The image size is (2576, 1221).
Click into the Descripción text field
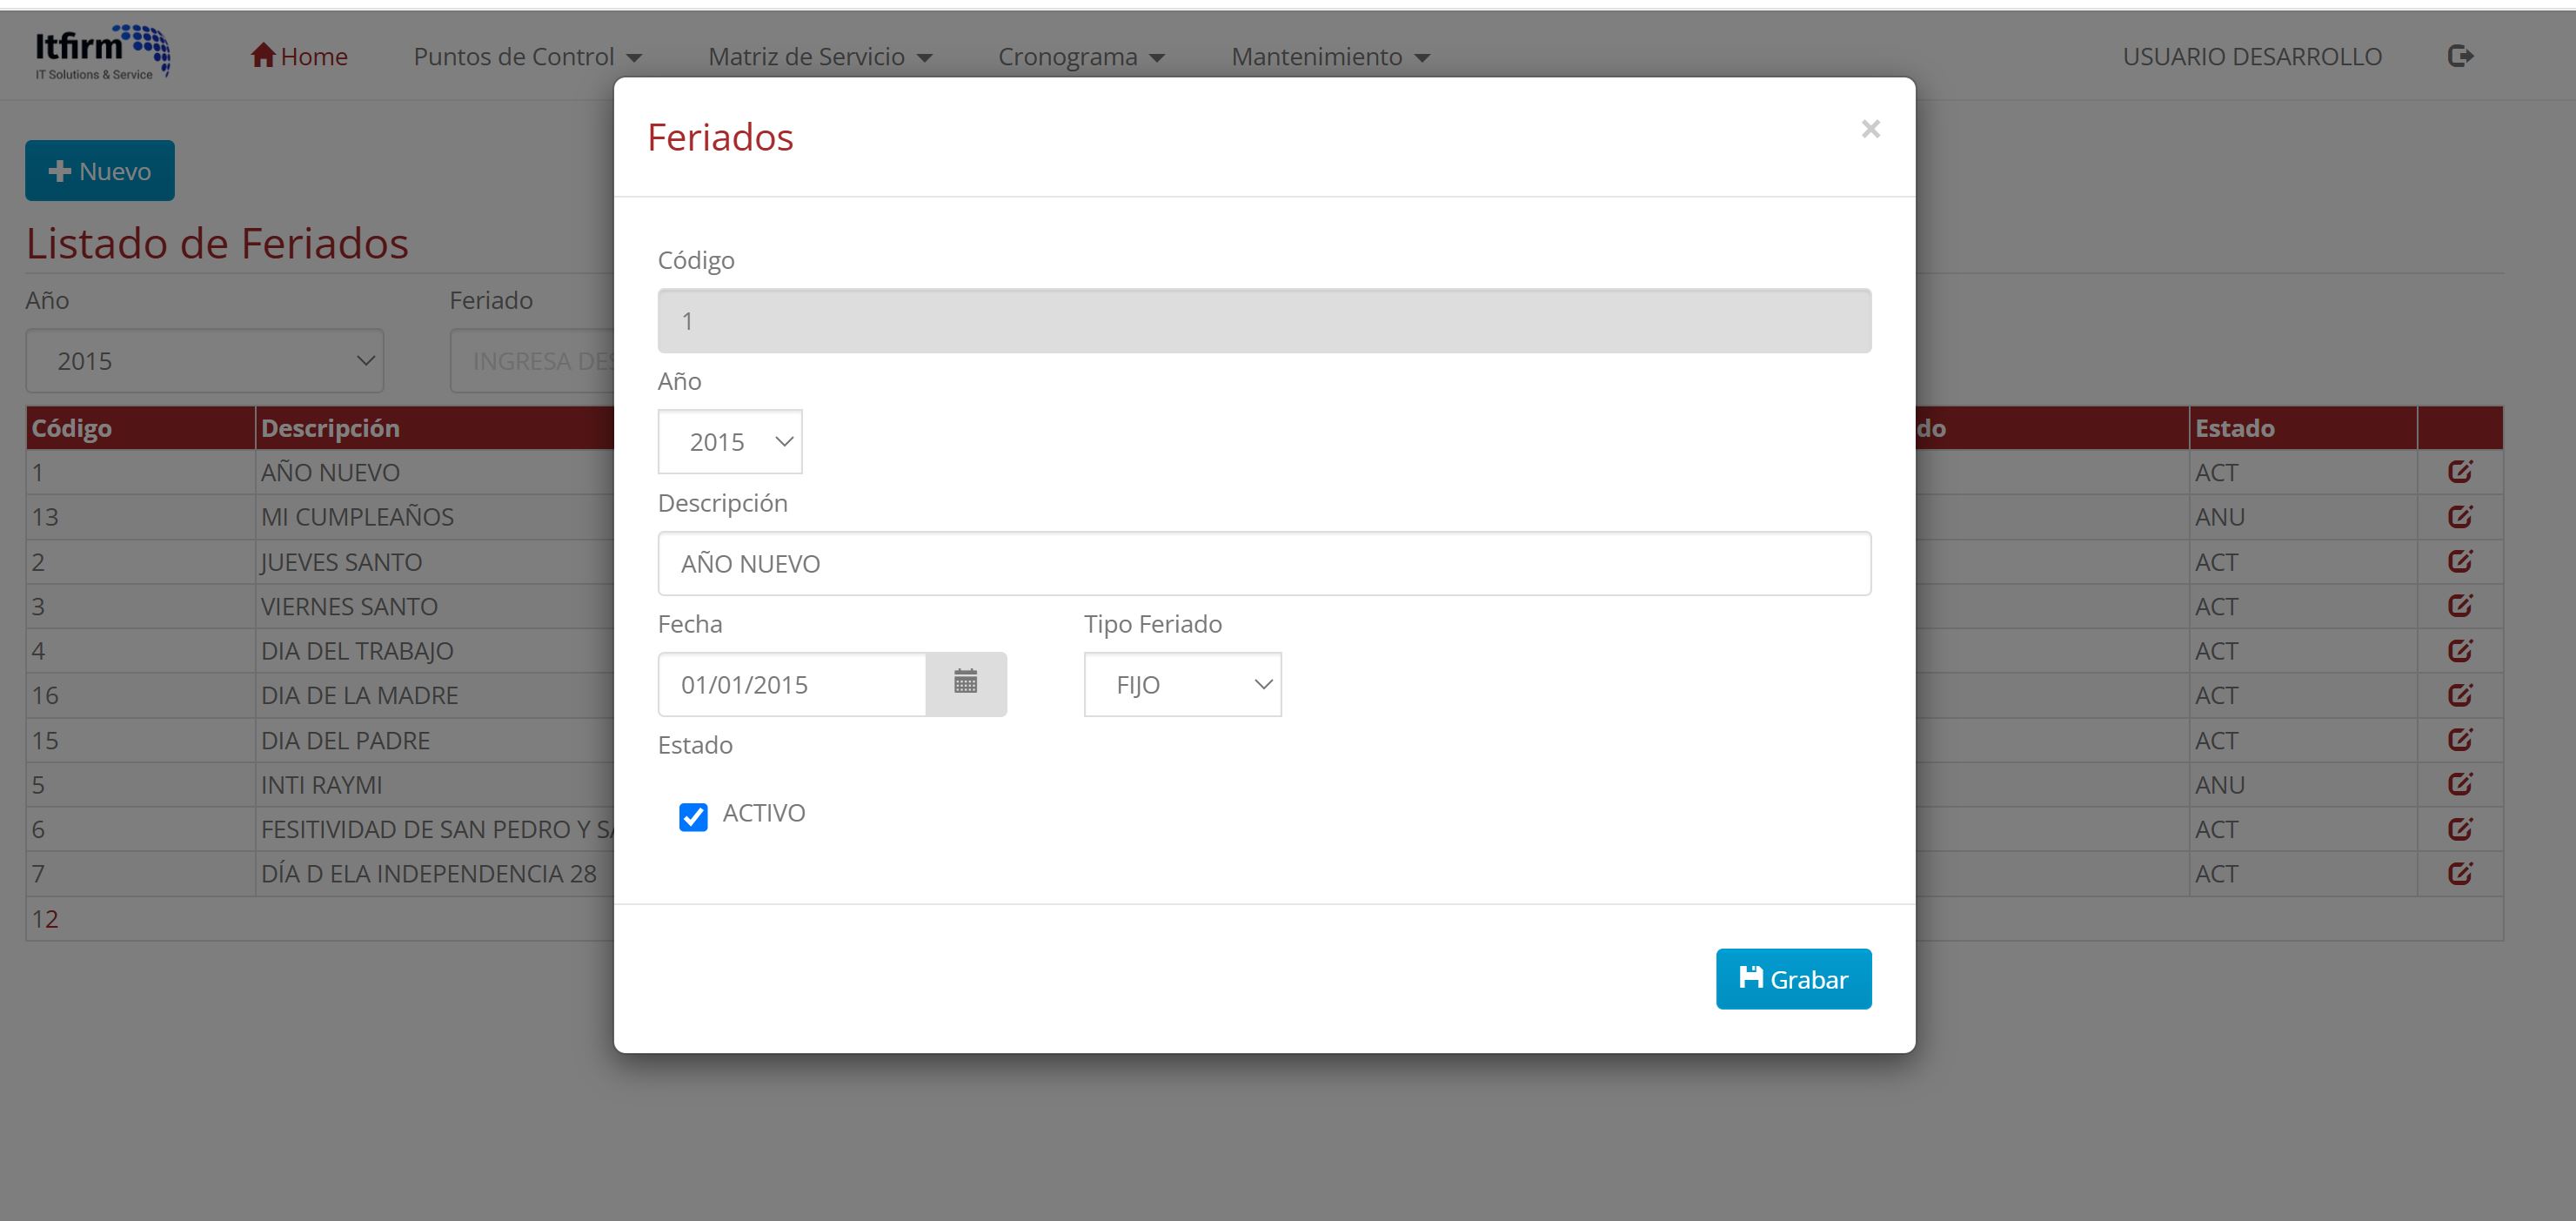coord(1264,564)
